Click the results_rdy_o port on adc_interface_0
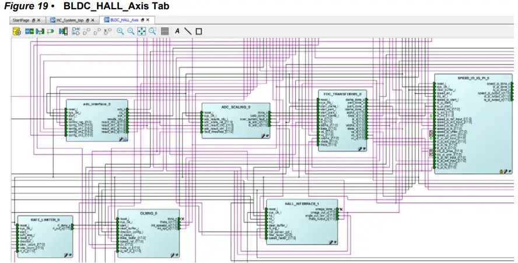518x263 pixels. pyautogui.click(x=118, y=119)
